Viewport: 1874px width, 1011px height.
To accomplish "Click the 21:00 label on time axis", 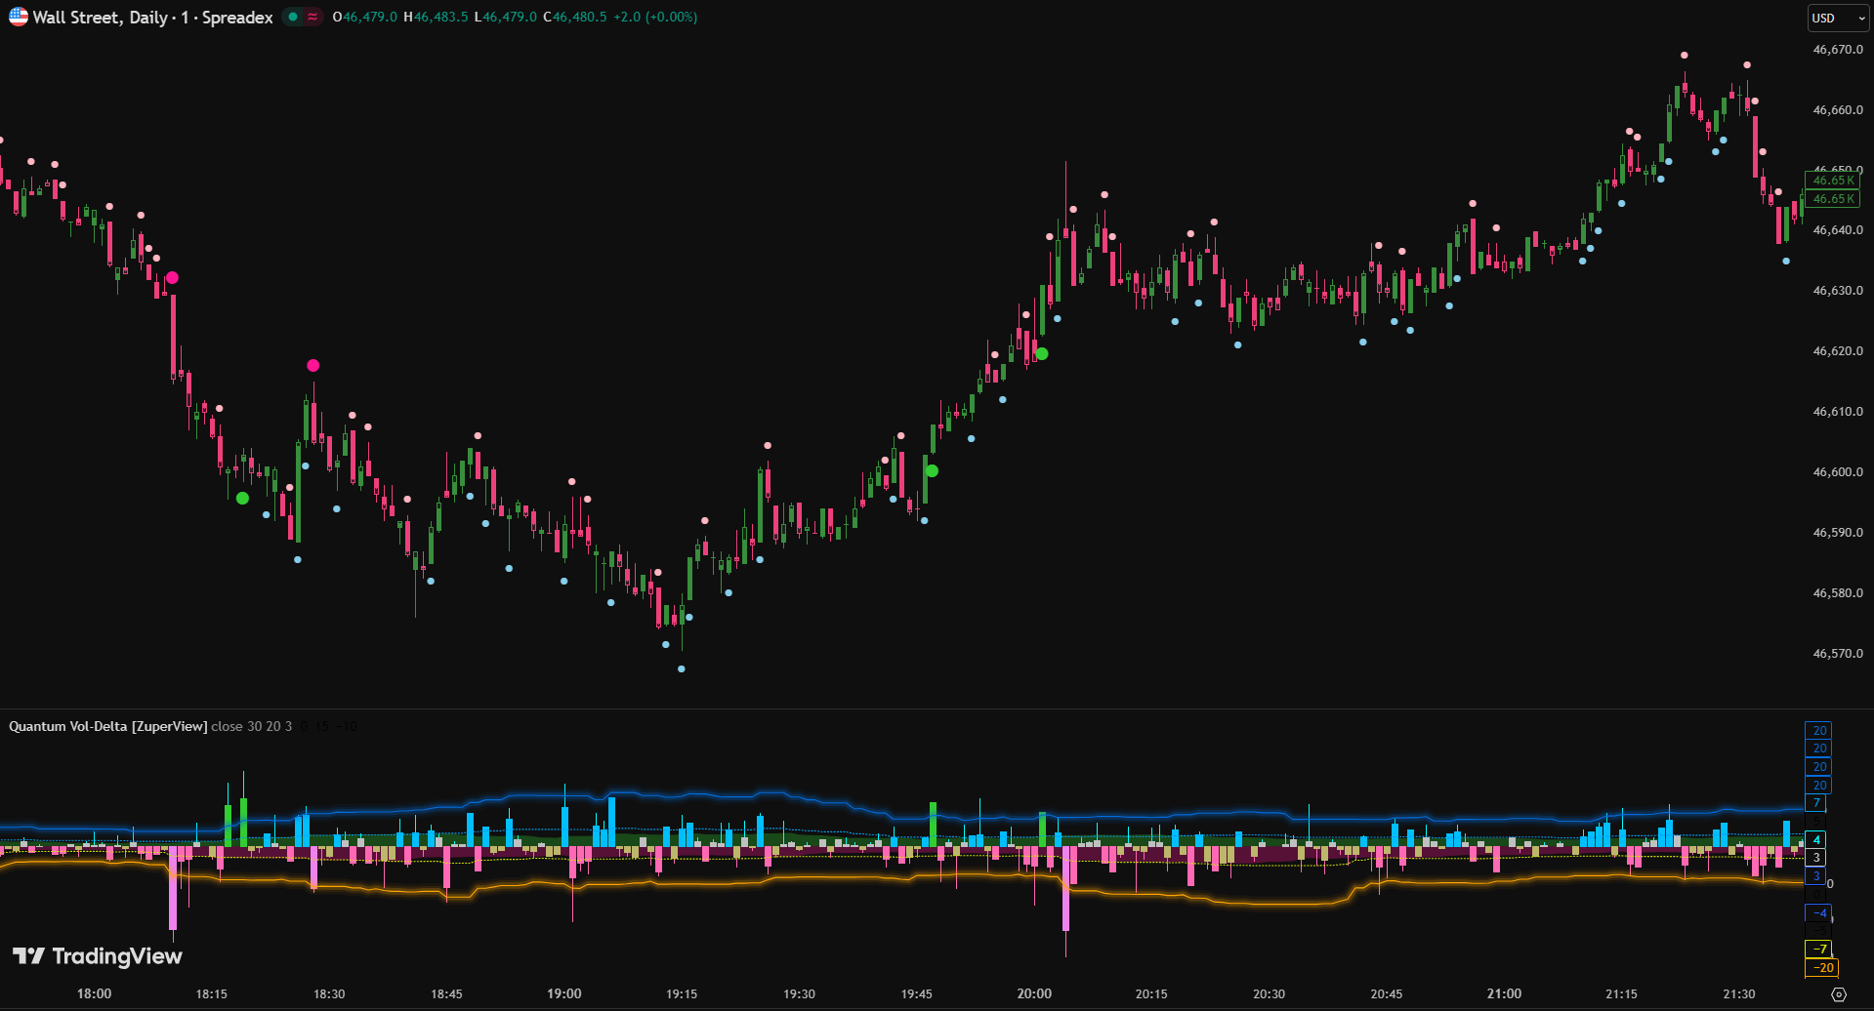I will 1504,993.
